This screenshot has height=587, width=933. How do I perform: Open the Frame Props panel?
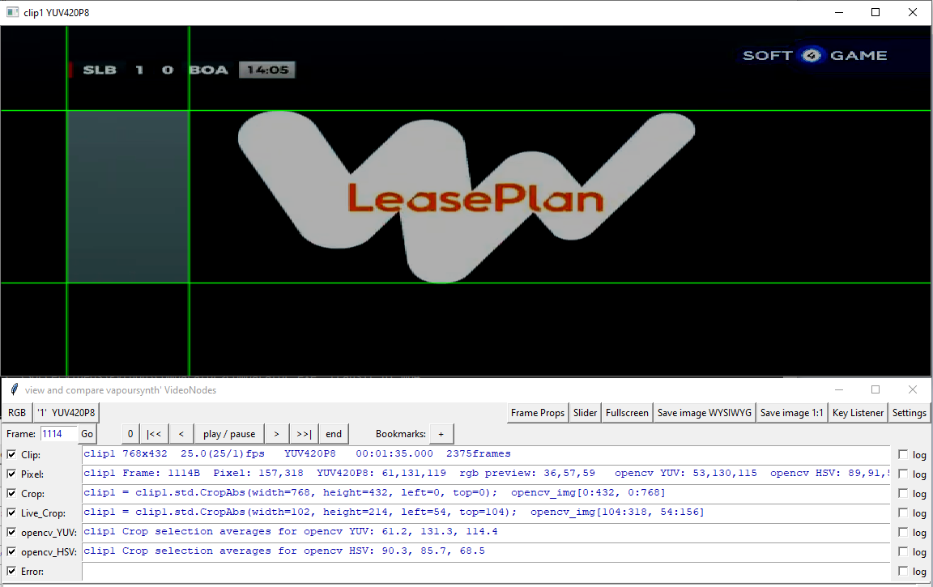pyautogui.click(x=537, y=413)
